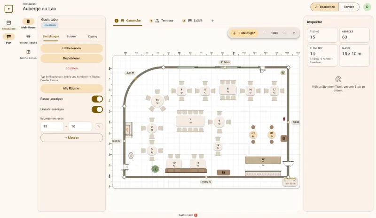Click the app logo icon at top left
This screenshot has width=376, height=218.
pos(8,8)
